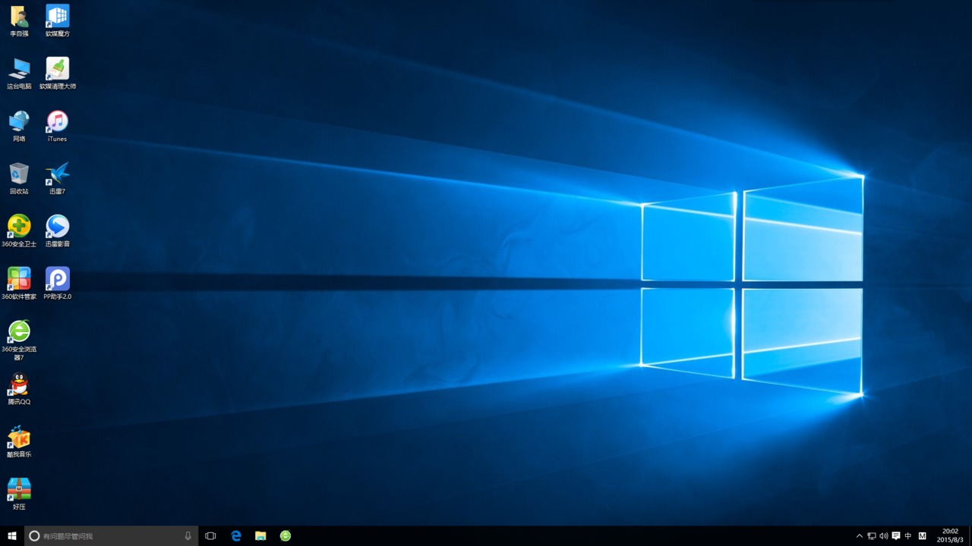Open 360 browser from the taskbar
972x546 pixels.
[286, 536]
